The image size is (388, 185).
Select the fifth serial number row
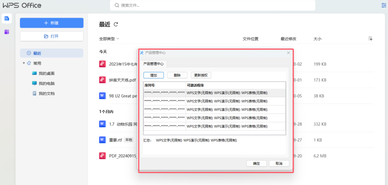pos(215,126)
